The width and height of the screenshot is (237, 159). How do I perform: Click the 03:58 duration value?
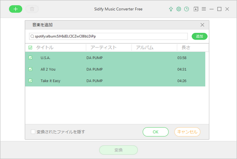coord(182,58)
